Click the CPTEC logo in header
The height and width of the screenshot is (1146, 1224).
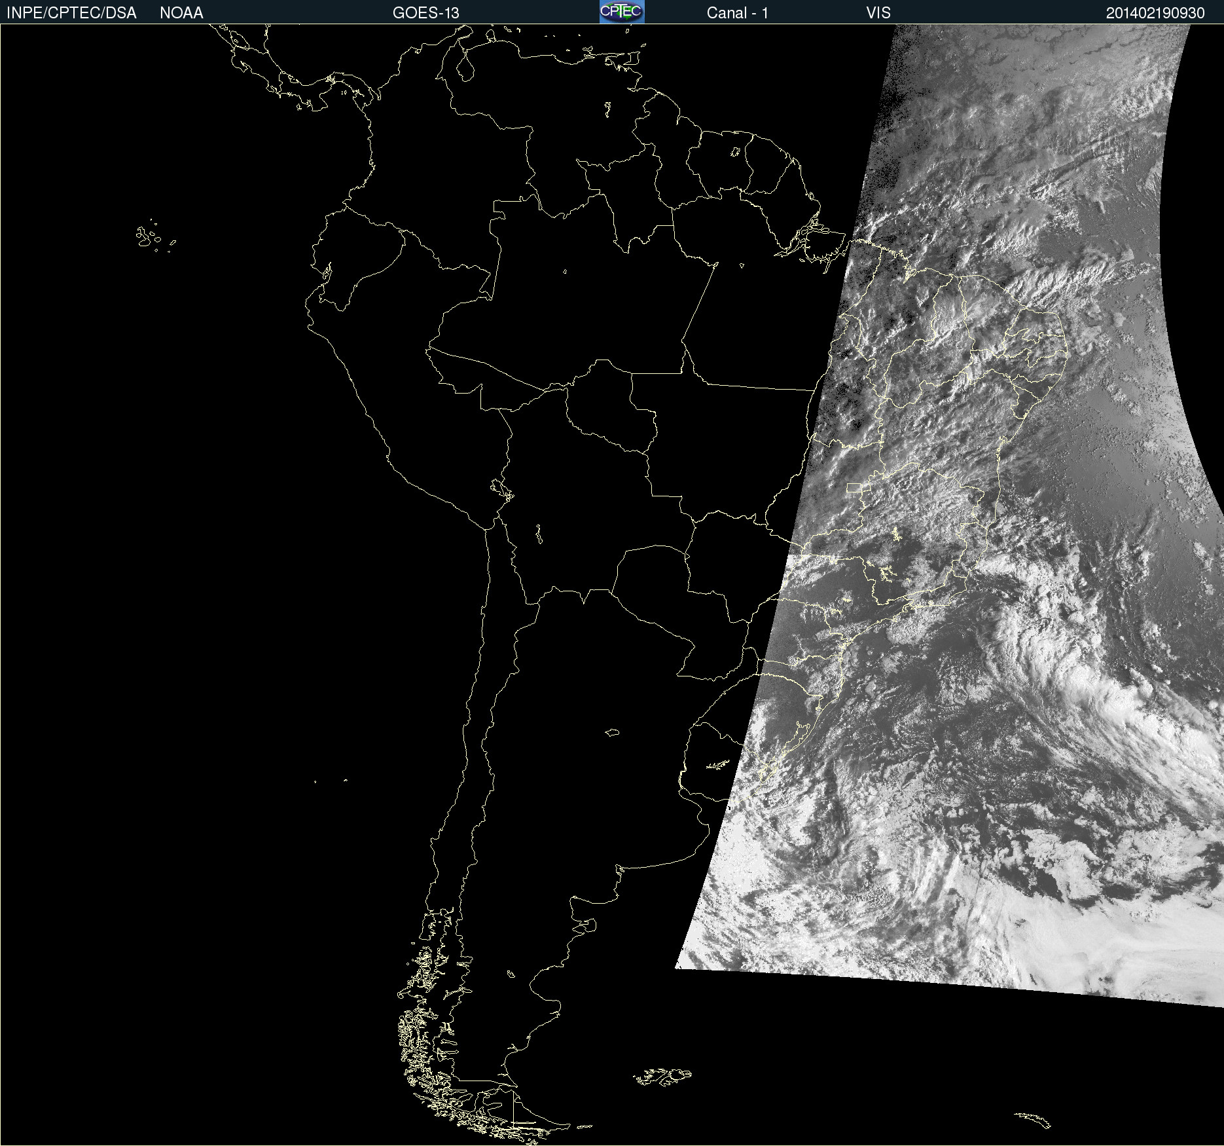point(622,12)
